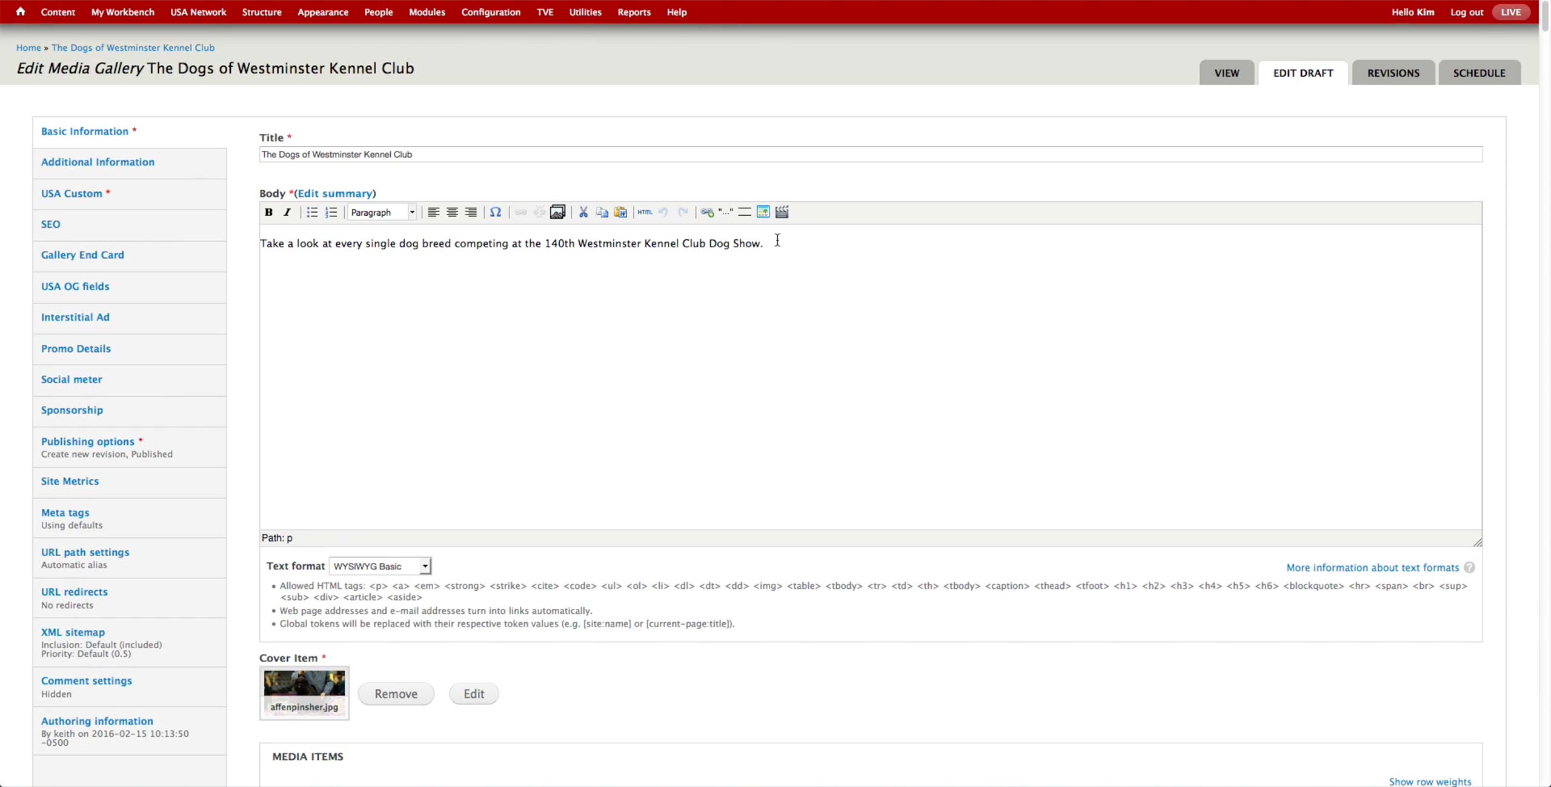Open the Schedule tab
This screenshot has width=1551, height=787.
point(1479,73)
